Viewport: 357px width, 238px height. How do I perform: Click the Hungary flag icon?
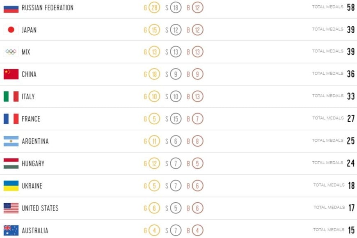pos(11,163)
